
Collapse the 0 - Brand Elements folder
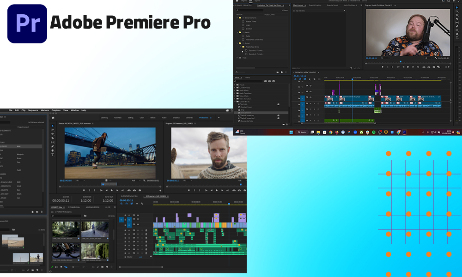click(237, 18)
